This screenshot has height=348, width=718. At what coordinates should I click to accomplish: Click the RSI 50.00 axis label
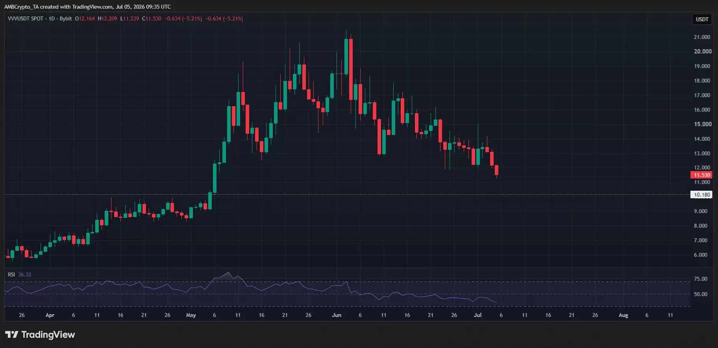point(700,294)
